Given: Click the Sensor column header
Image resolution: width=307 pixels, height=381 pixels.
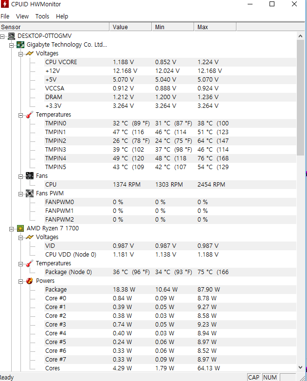Looking at the screenshot, I should [x=54, y=27].
